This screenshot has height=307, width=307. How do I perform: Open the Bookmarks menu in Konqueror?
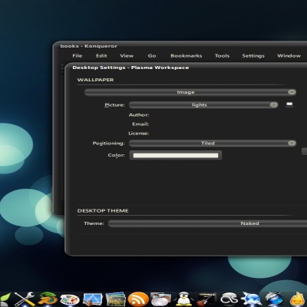coord(187,56)
